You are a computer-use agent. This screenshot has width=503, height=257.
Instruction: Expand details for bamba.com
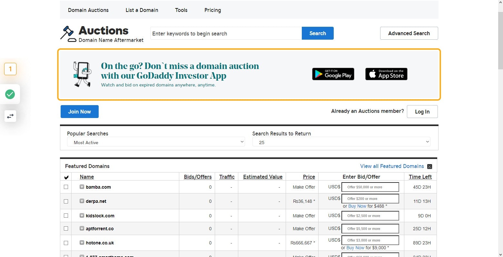(x=82, y=187)
